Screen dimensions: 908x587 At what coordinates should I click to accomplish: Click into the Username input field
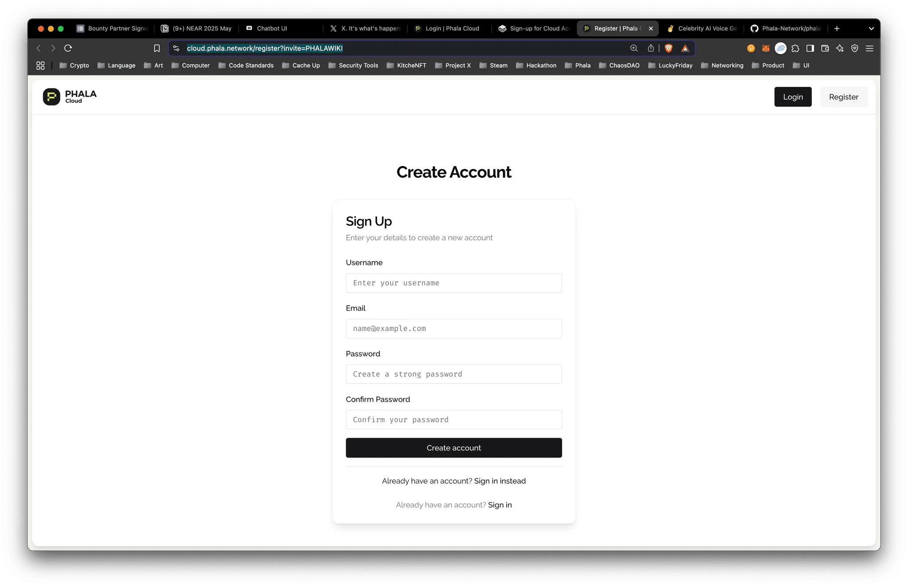(x=454, y=283)
